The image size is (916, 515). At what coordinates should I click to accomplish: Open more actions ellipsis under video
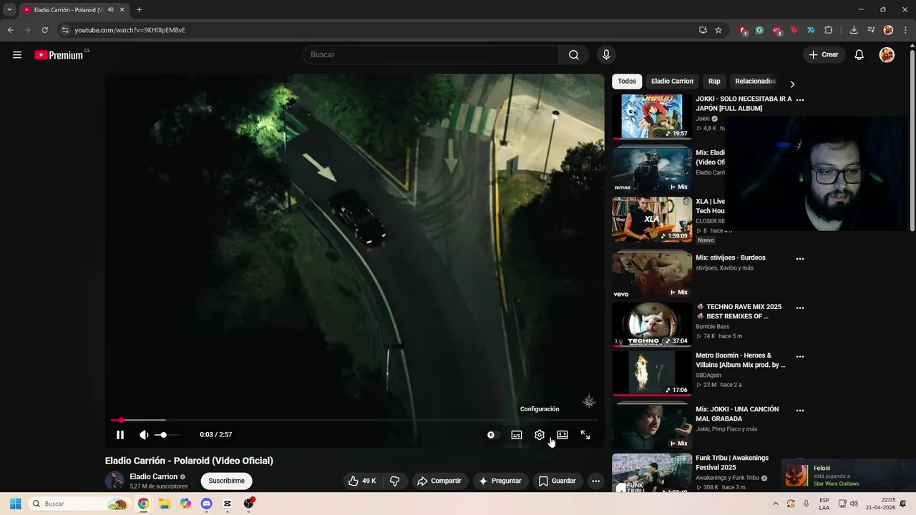tap(595, 481)
